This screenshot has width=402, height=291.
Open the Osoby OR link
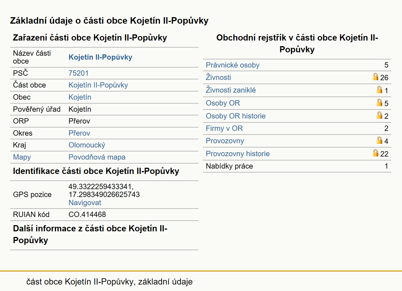coord(223,103)
